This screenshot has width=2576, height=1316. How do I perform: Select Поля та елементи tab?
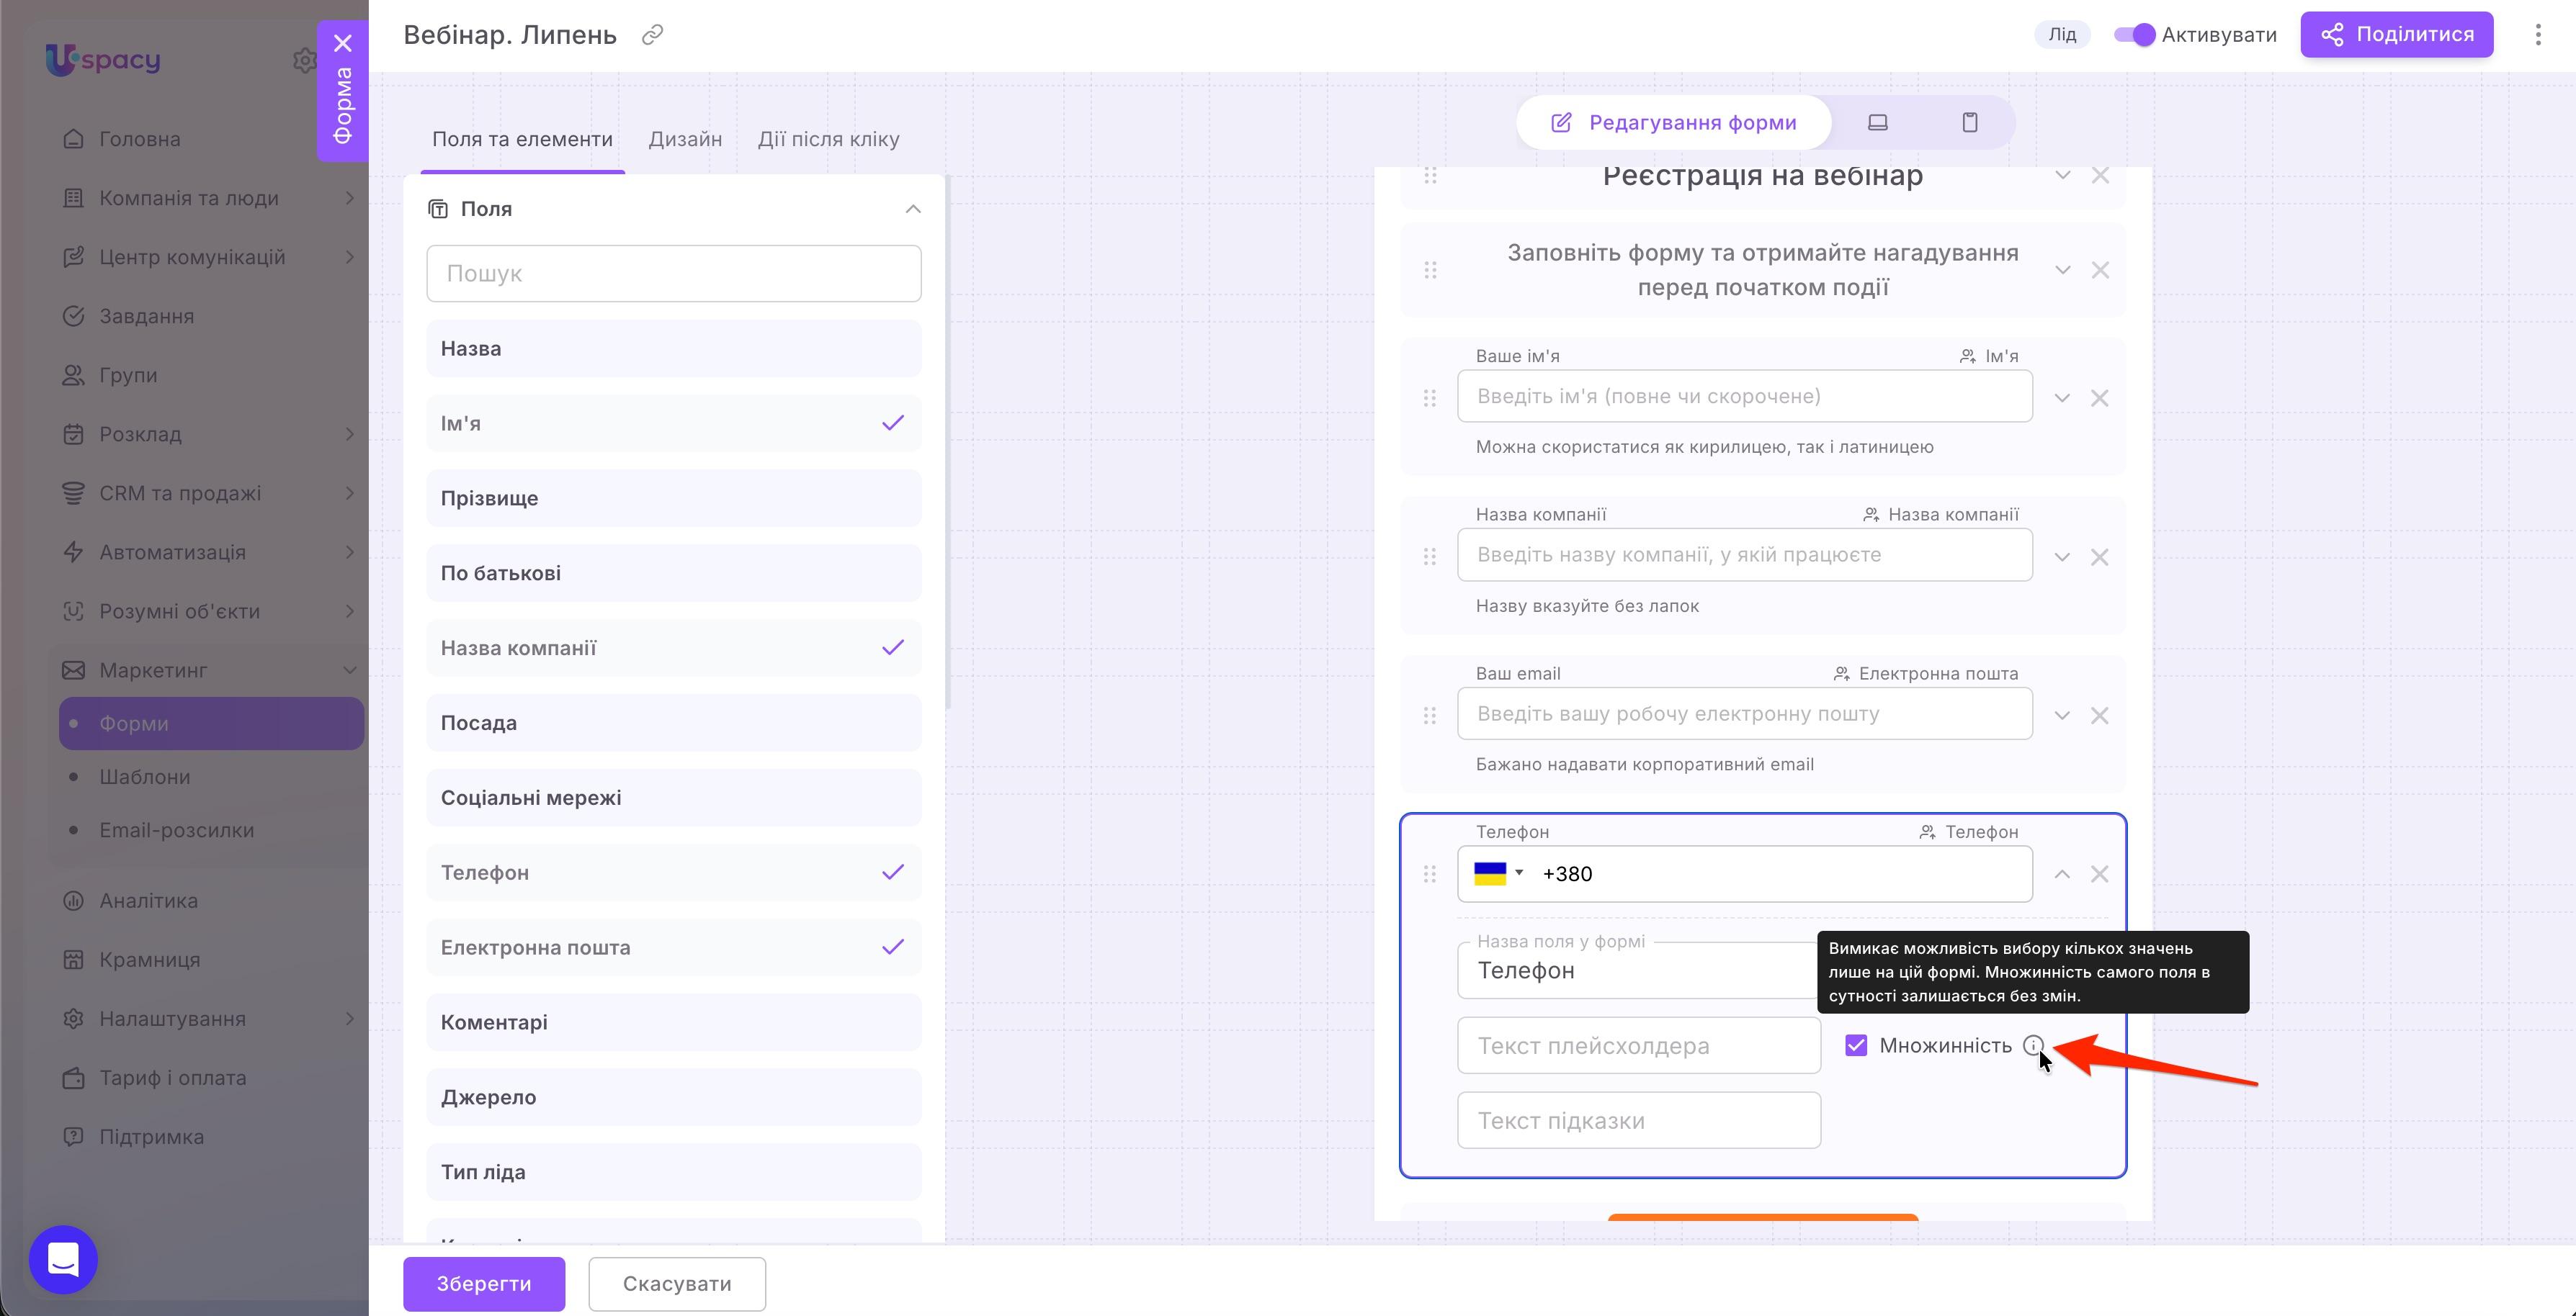click(522, 139)
